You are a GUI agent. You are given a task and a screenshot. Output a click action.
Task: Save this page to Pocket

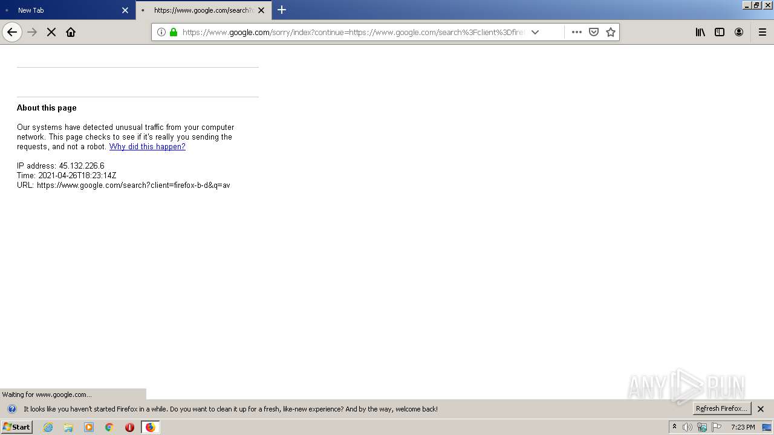[594, 32]
